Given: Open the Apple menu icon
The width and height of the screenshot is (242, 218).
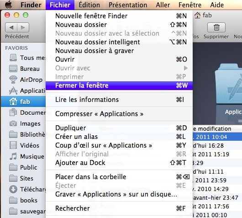Looking at the screenshot, I should click(9, 5).
